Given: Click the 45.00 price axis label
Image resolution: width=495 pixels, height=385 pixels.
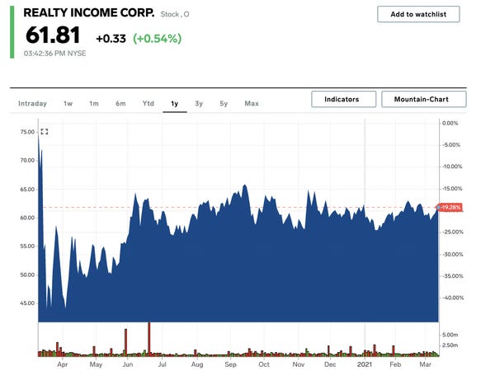Looking at the screenshot, I should [x=27, y=303].
